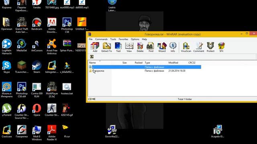Show archive Info
Image resolution: width=257 pixels, height=144 pixels.
coord(173,47)
